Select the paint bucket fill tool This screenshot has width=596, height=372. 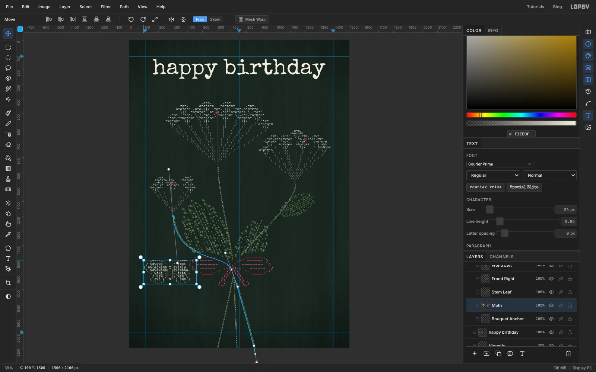pyautogui.click(x=8, y=158)
